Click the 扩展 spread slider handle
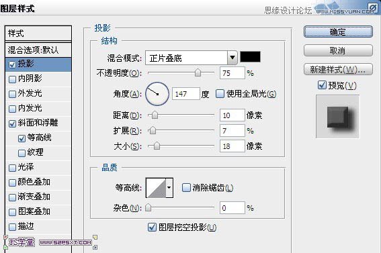 pyautogui.click(x=153, y=130)
